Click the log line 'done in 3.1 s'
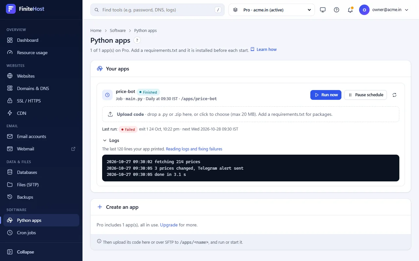 click(x=146, y=175)
